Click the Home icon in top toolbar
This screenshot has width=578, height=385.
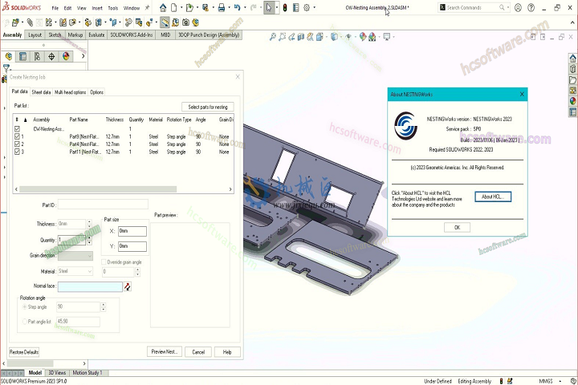[163, 8]
